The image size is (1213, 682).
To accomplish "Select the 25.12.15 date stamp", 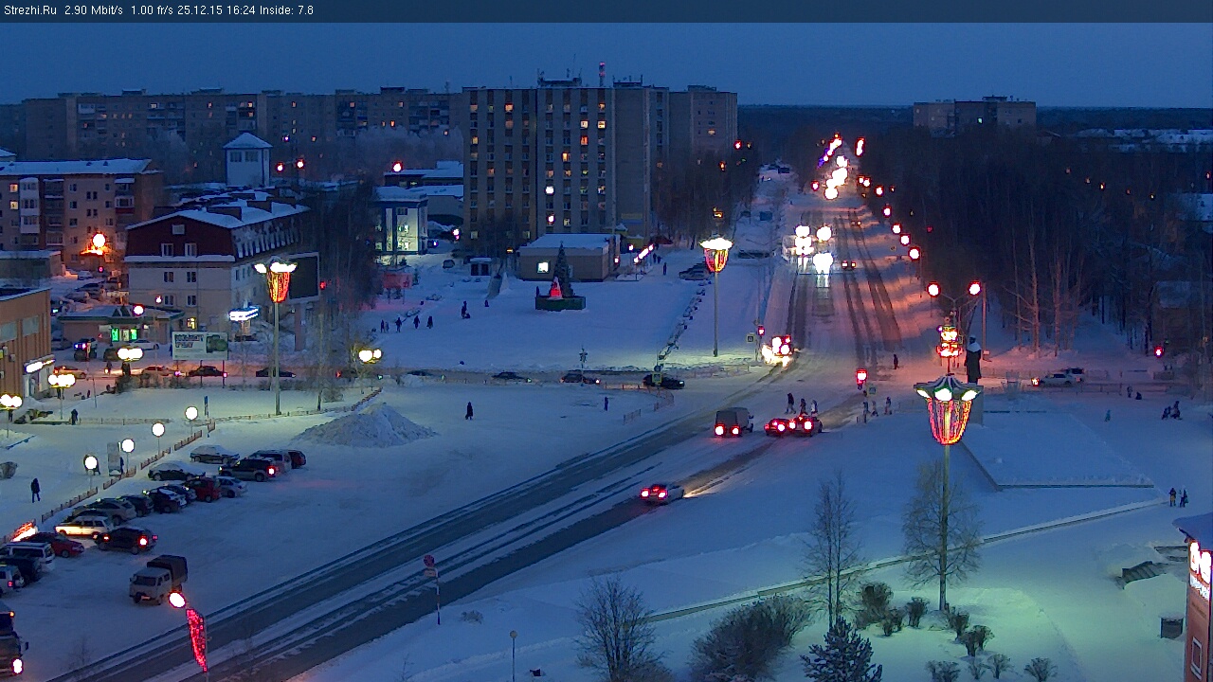I will click(x=199, y=10).
